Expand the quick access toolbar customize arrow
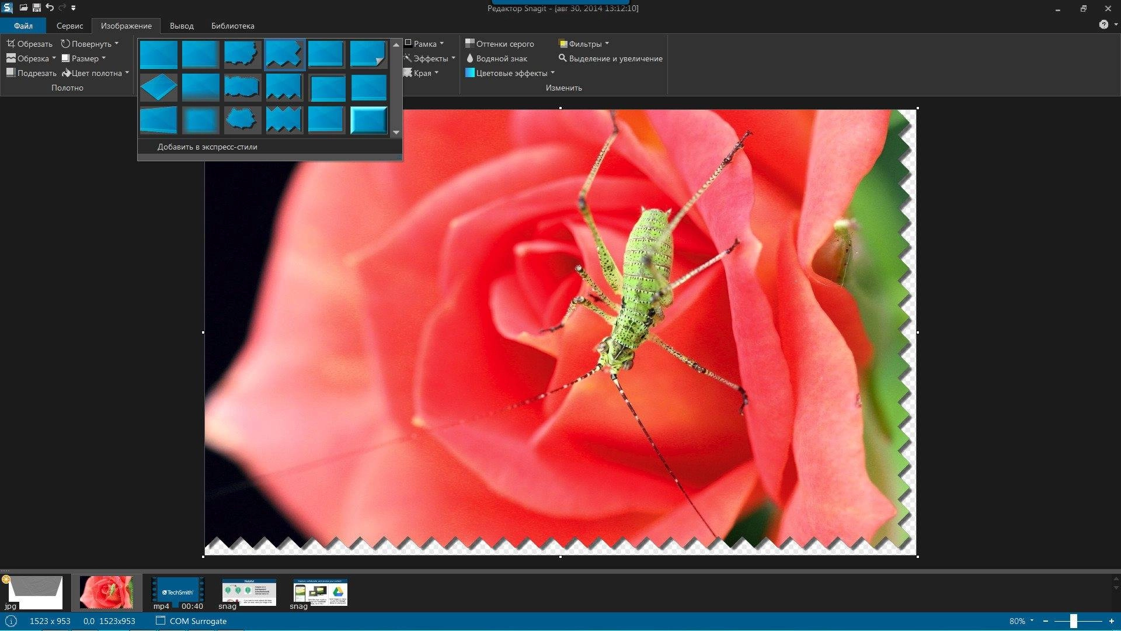1121x631 pixels. [74, 8]
